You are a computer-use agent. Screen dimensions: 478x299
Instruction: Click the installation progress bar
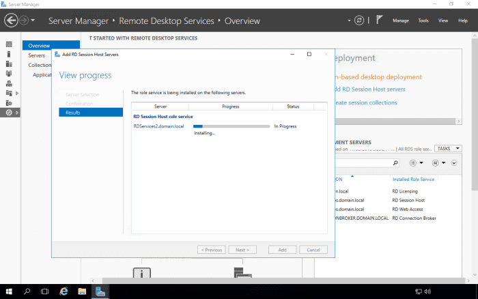231,126
